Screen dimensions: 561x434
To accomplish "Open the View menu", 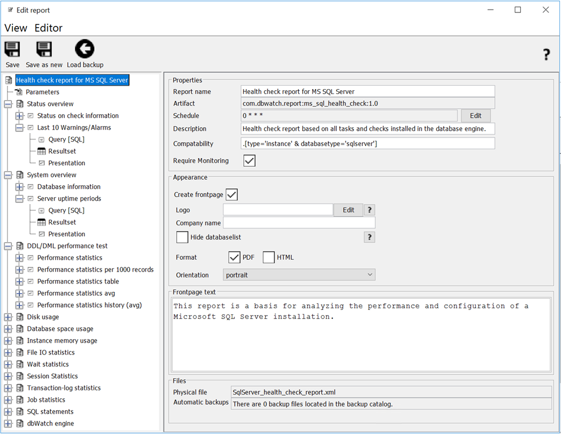I will [16, 28].
